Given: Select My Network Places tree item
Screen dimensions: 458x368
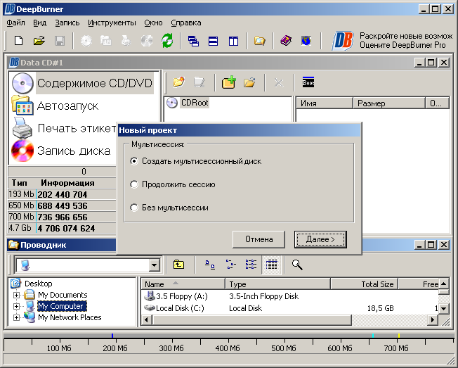Looking at the screenshot, I should point(70,317).
